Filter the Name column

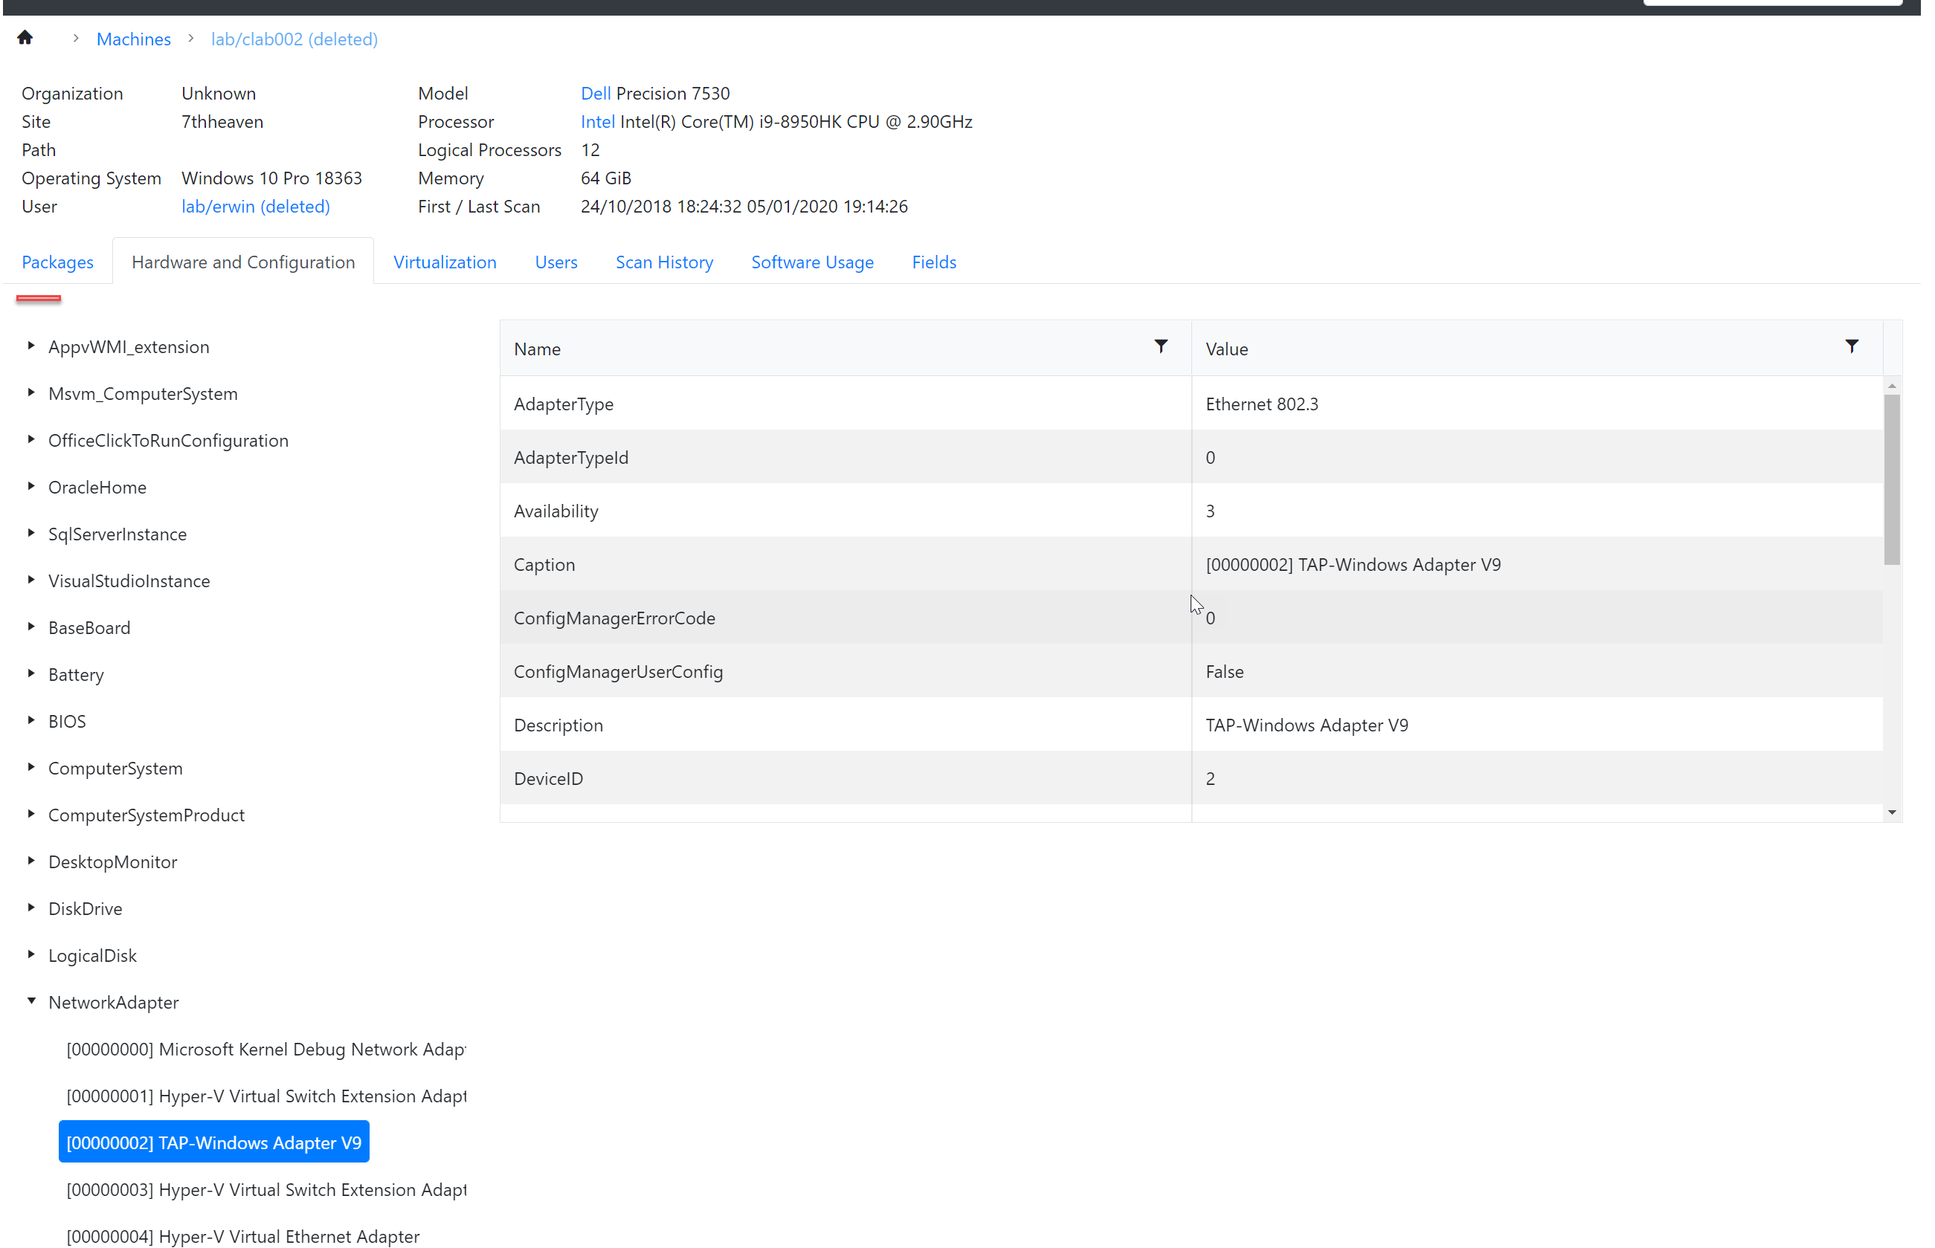1161,347
